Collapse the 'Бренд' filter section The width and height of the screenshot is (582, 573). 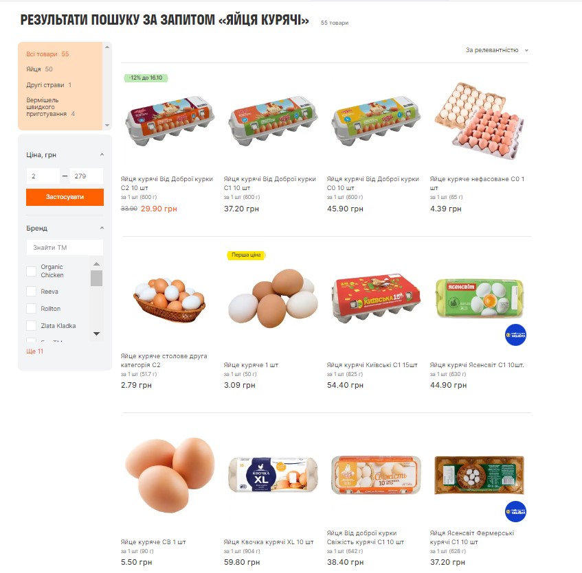coord(102,228)
